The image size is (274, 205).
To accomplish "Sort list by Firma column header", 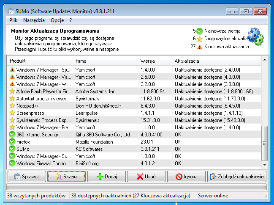I will (106, 61).
